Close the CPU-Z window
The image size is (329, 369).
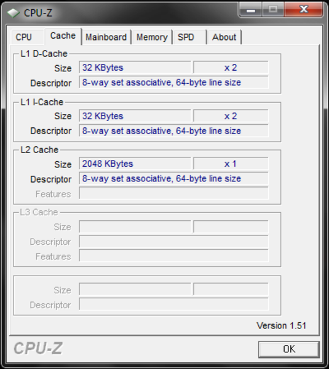point(304,10)
